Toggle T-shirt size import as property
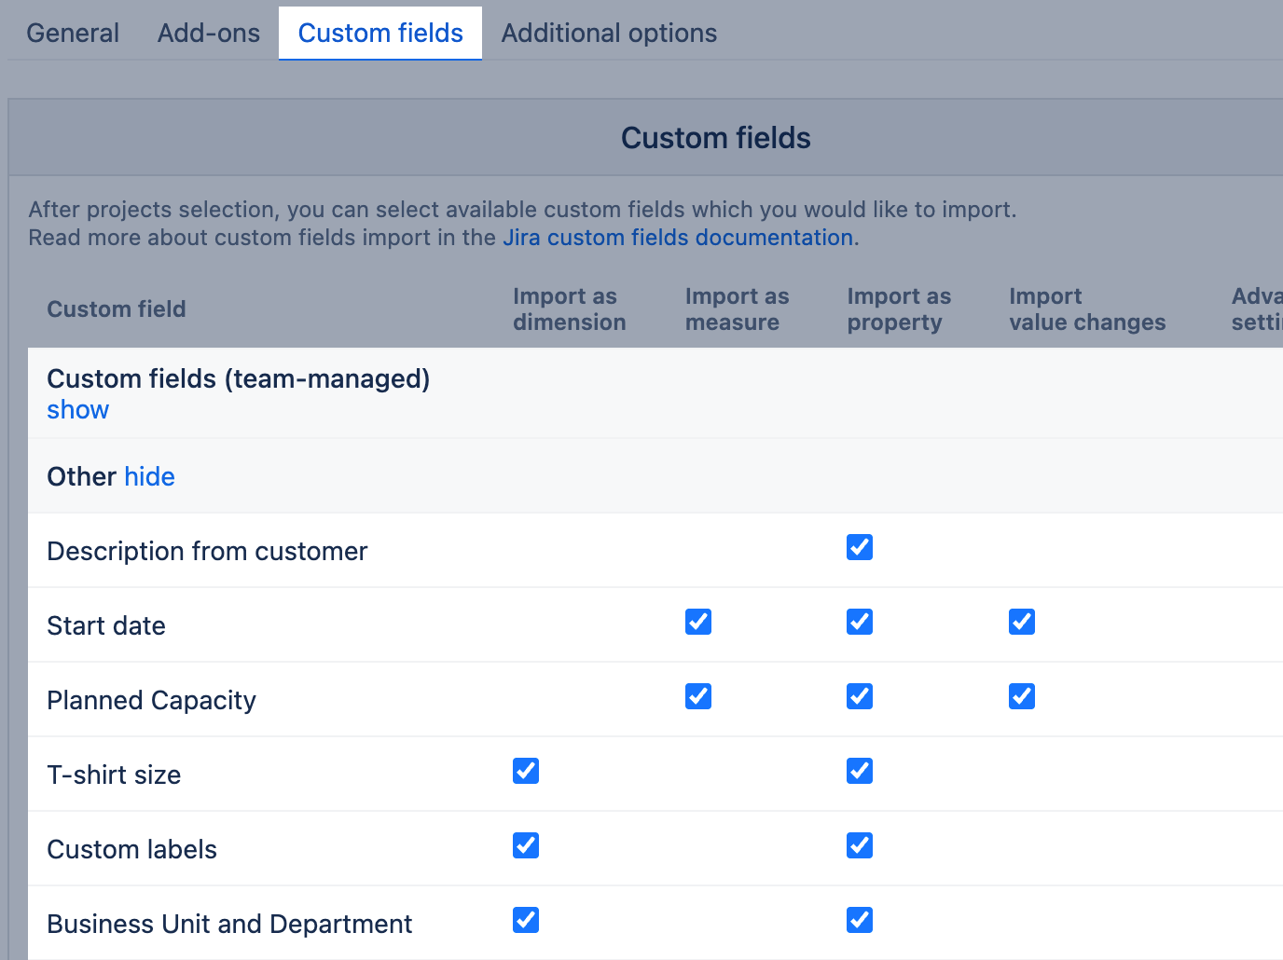1283x960 pixels. (860, 771)
